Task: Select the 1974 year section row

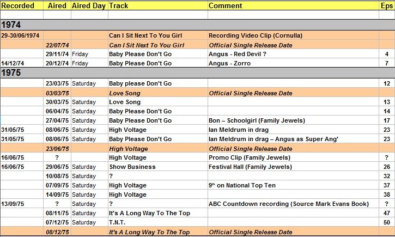Action: point(197,25)
